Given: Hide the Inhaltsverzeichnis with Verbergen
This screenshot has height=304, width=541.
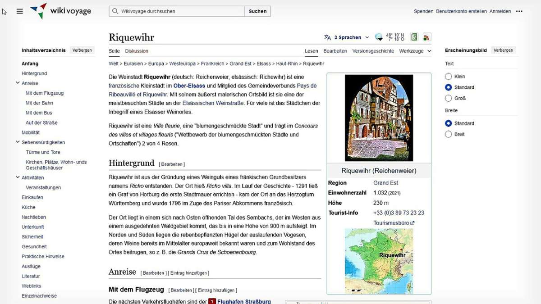Looking at the screenshot, I should coord(82,50).
